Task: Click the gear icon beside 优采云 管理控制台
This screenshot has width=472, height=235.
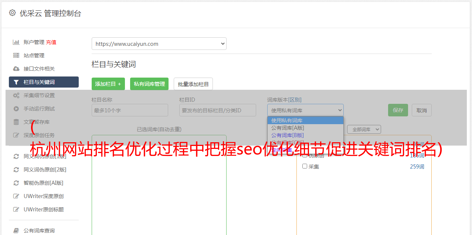Action: (12, 13)
